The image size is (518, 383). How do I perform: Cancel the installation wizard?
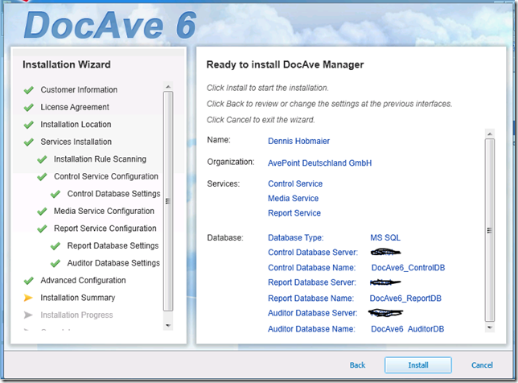pos(482,364)
